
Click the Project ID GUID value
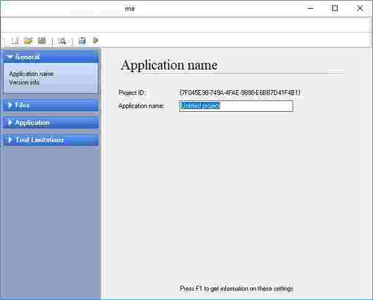pos(239,93)
